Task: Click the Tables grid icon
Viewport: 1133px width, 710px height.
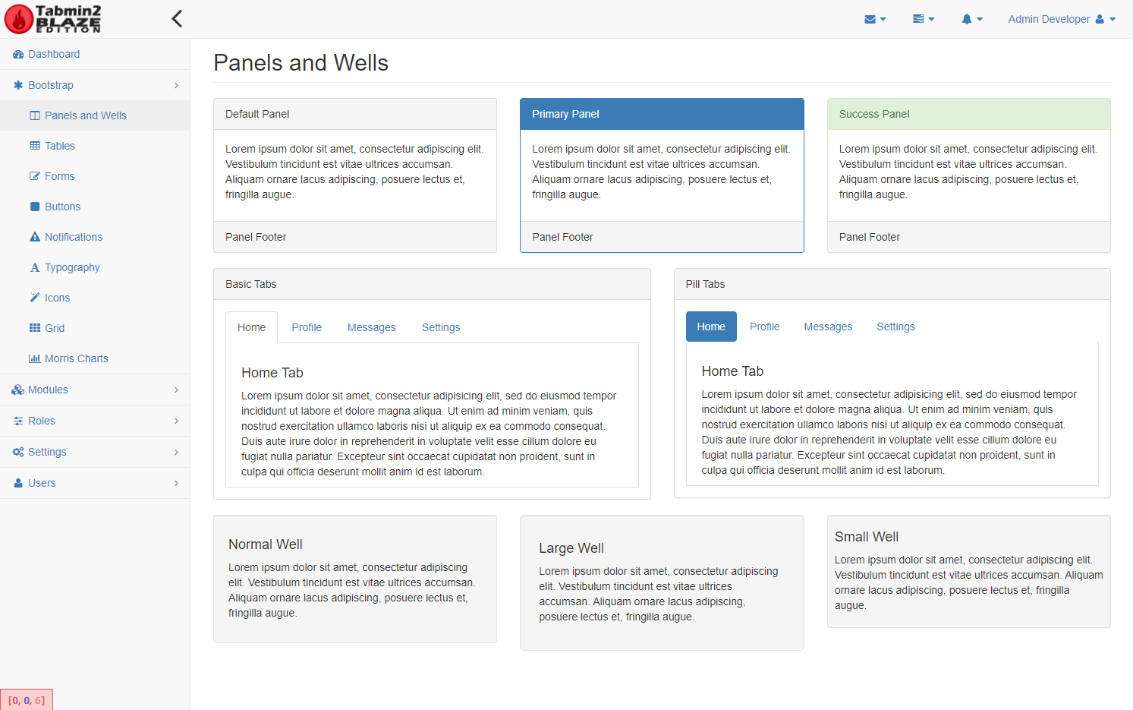Action: [x=35, y=146]
